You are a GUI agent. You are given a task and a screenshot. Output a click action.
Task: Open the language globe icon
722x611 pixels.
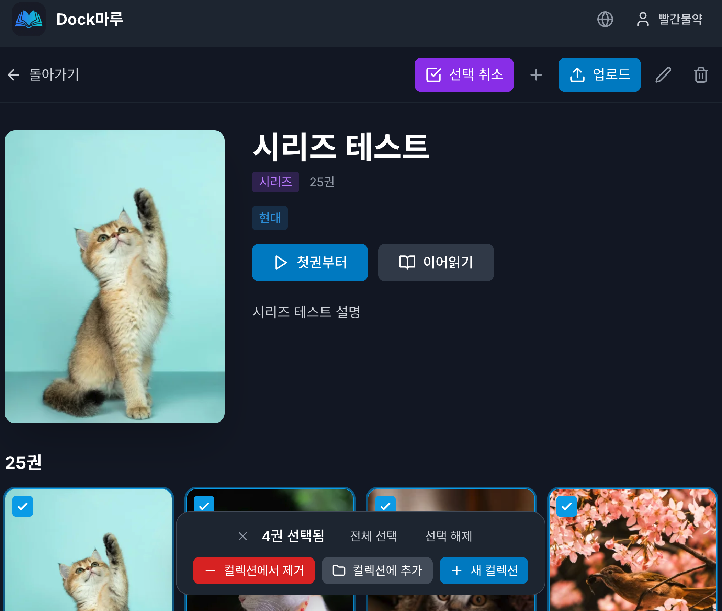[605, 20]
